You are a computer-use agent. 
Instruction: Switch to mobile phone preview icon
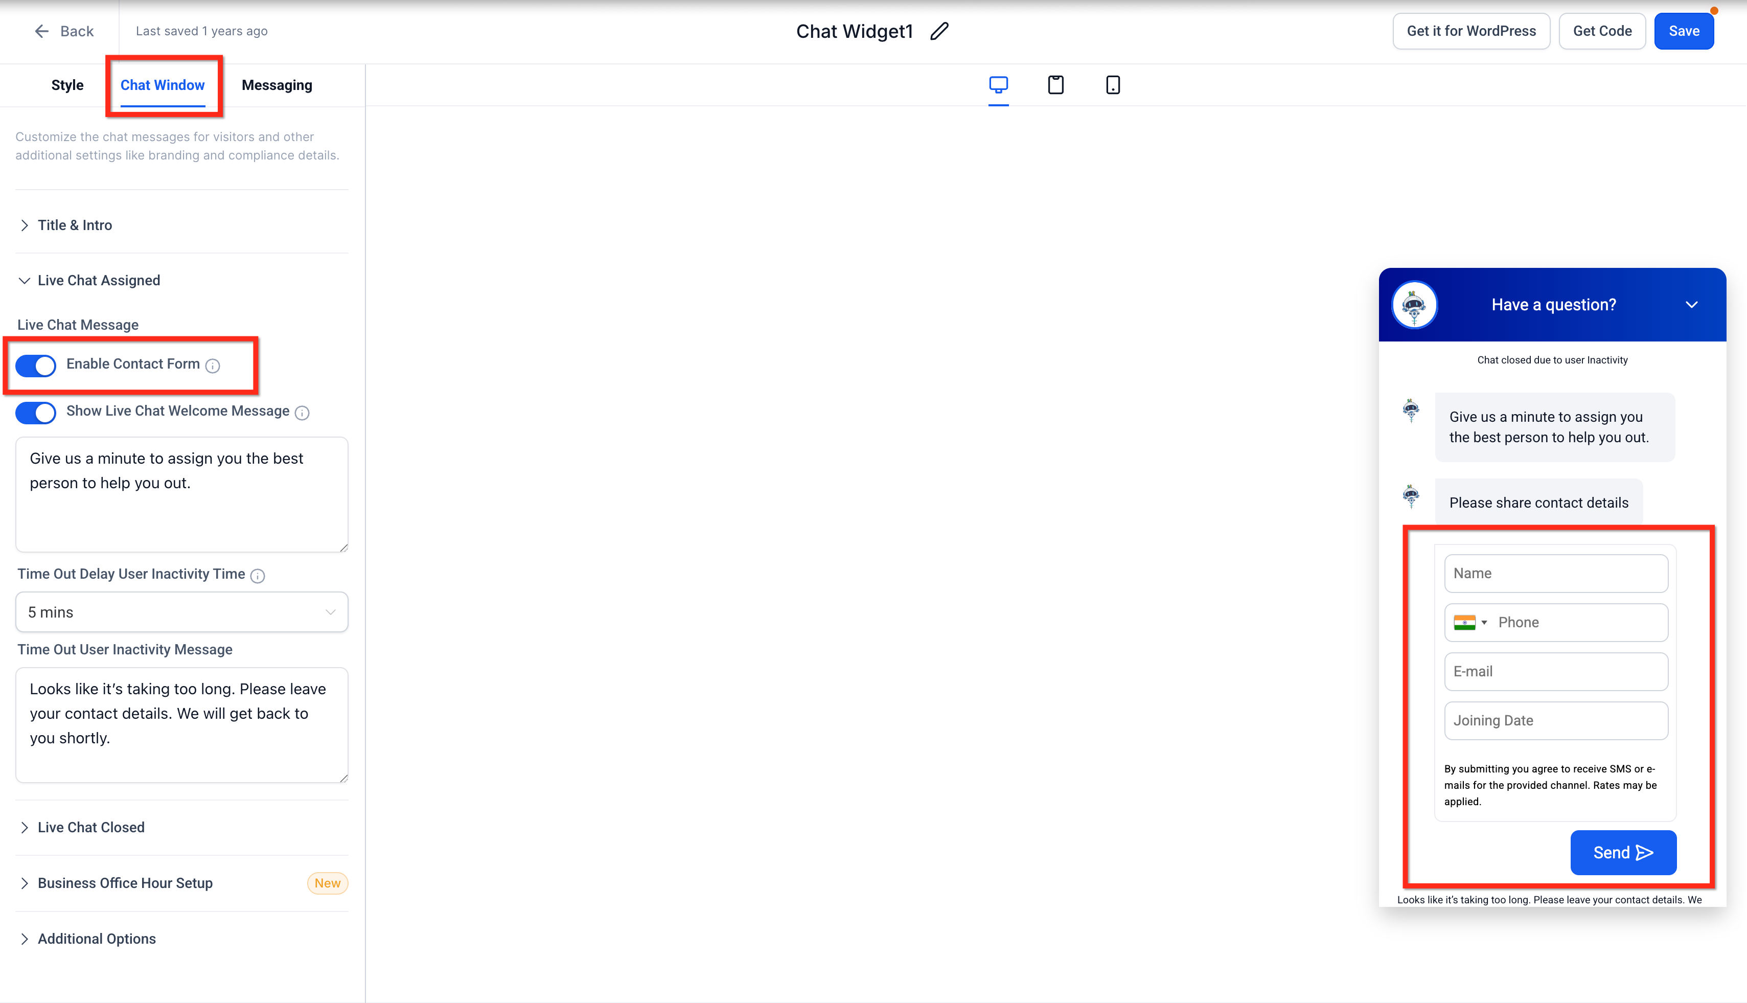(x=1112, y=85)
